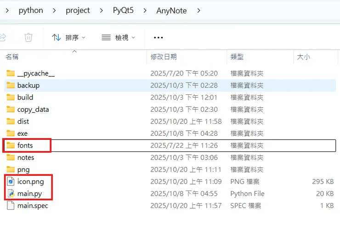340x232 pixels.
Task: Click the SPEC 檔案 type cell
Action: (246, 205)
